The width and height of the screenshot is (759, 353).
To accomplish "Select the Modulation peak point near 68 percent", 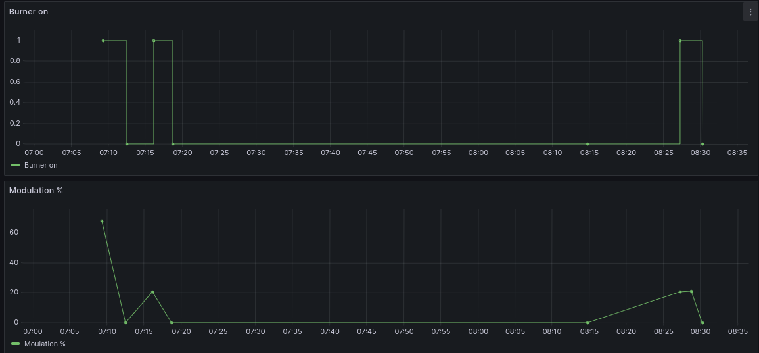I will click(x=102, y=221).
